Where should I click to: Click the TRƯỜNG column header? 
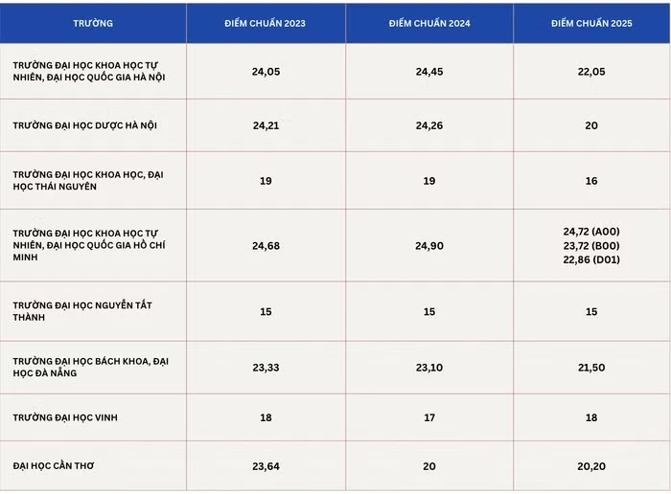[92, 22]
